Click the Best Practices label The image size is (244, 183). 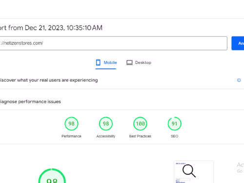(x=140, y=136)
